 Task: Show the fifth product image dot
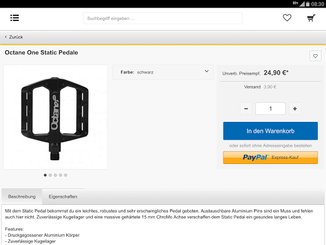(x=66, y=175)
